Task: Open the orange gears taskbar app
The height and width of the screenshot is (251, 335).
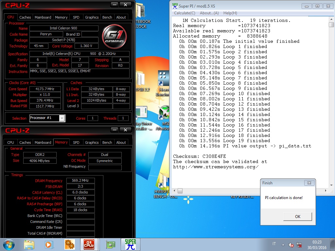Action: (x=69, y=244)
